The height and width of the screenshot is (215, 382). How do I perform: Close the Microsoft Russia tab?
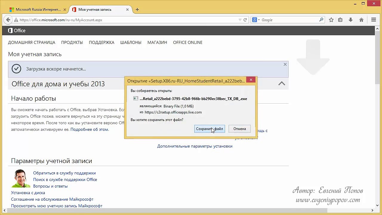tap(65, 10)
